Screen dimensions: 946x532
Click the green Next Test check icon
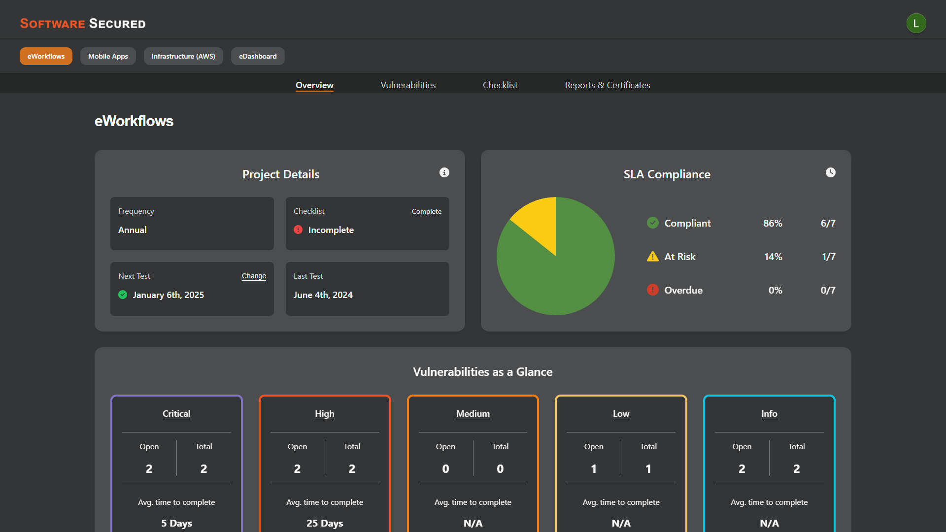pos(123,295)
